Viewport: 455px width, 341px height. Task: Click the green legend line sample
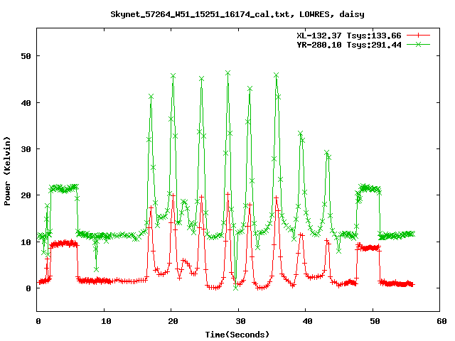(418, 44)
